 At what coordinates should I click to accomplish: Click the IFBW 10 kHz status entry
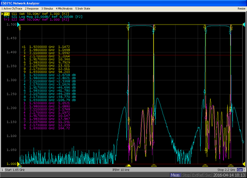click(x=121, y=170)
